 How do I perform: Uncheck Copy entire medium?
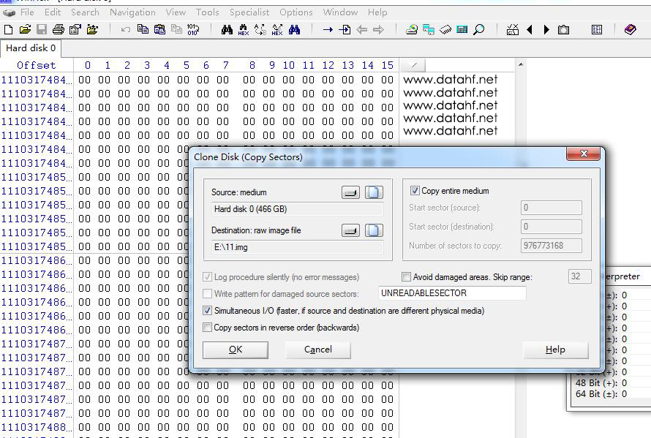pos(415,191)
